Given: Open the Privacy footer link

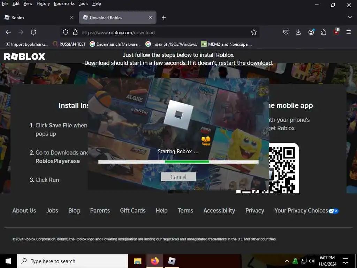Looking at the screenshot, I should 255,210.
